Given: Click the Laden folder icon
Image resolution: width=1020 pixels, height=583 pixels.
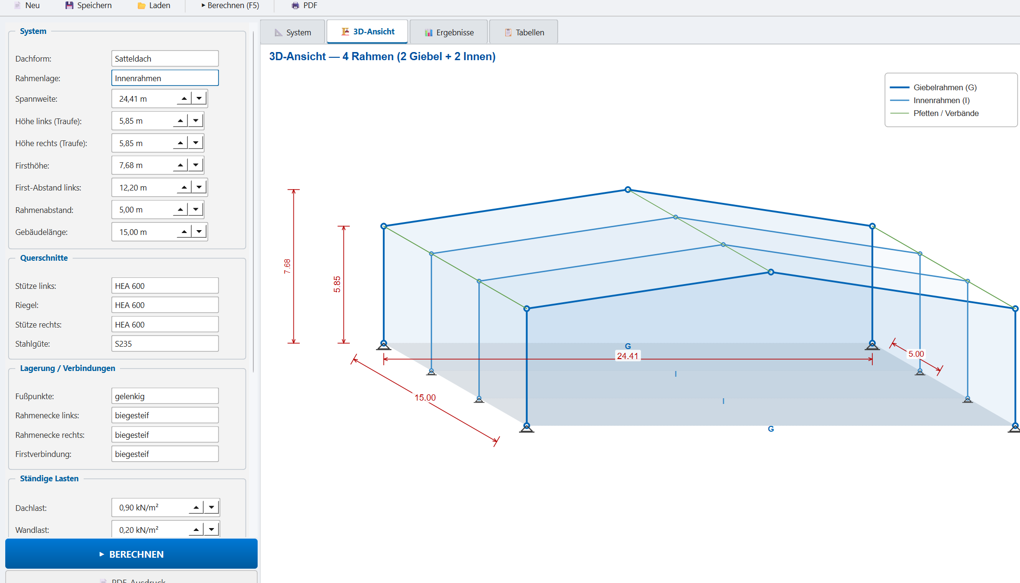Looking at the screenshot, I should pyautogui.click(x=141, y=6).
